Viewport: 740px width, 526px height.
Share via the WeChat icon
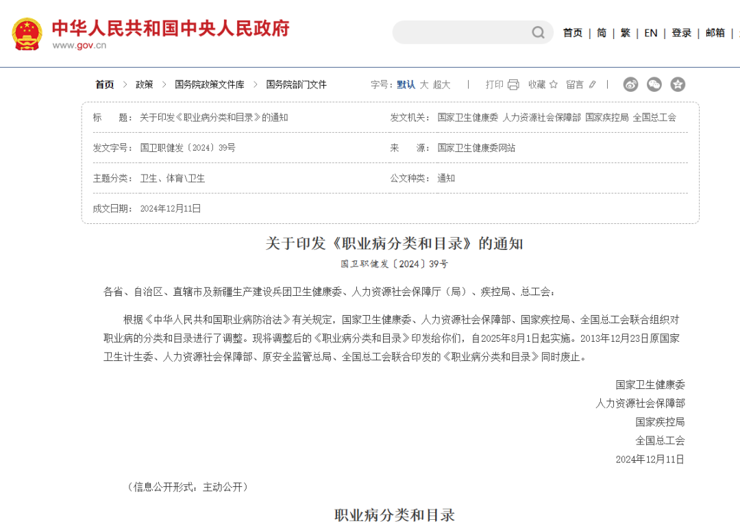(x=654, y=84)
